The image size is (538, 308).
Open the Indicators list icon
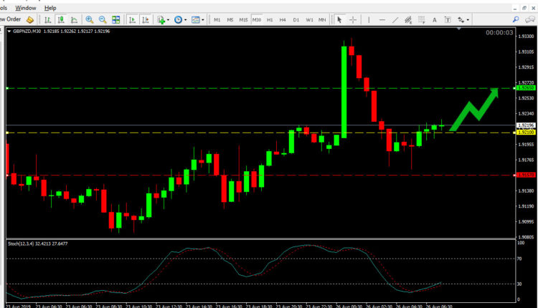tap(161, 20)
